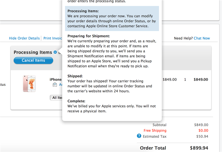Click the red $0.00 shipping amount
Viewport: 222px width, 152px height.
(203, 130)
